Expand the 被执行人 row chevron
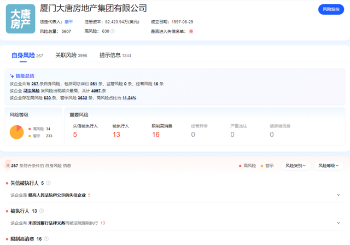Screen dimensions: 350x245 coord(339,223)
